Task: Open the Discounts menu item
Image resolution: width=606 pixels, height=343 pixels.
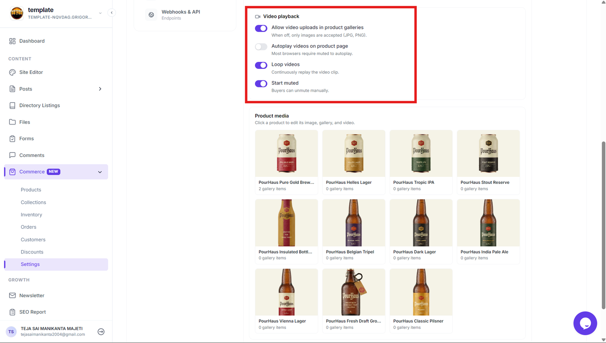Action: point(32,252)
